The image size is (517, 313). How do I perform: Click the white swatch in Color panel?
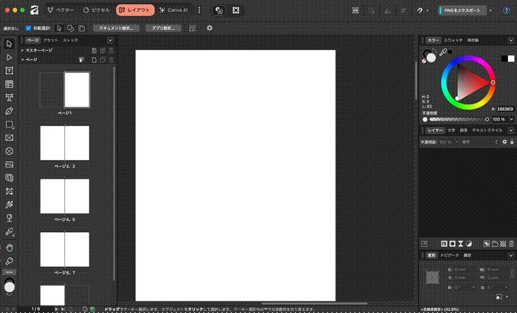tap(511, 58)
